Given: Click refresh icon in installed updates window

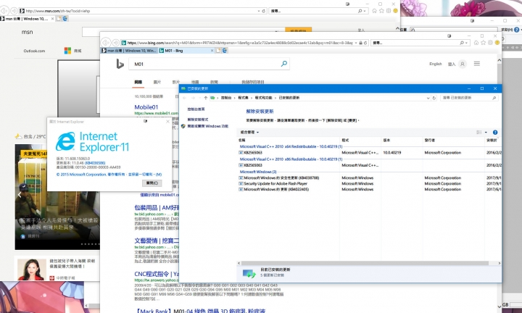Looking at the screenshot, I should tap(434, 98).
